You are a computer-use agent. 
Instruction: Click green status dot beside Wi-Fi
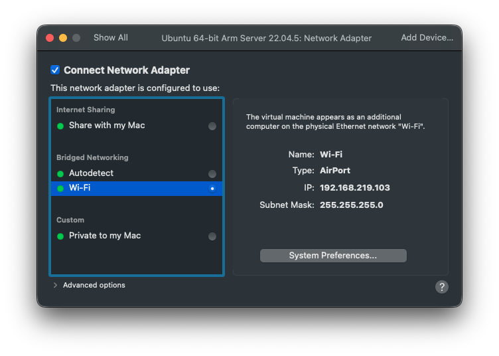60,188
